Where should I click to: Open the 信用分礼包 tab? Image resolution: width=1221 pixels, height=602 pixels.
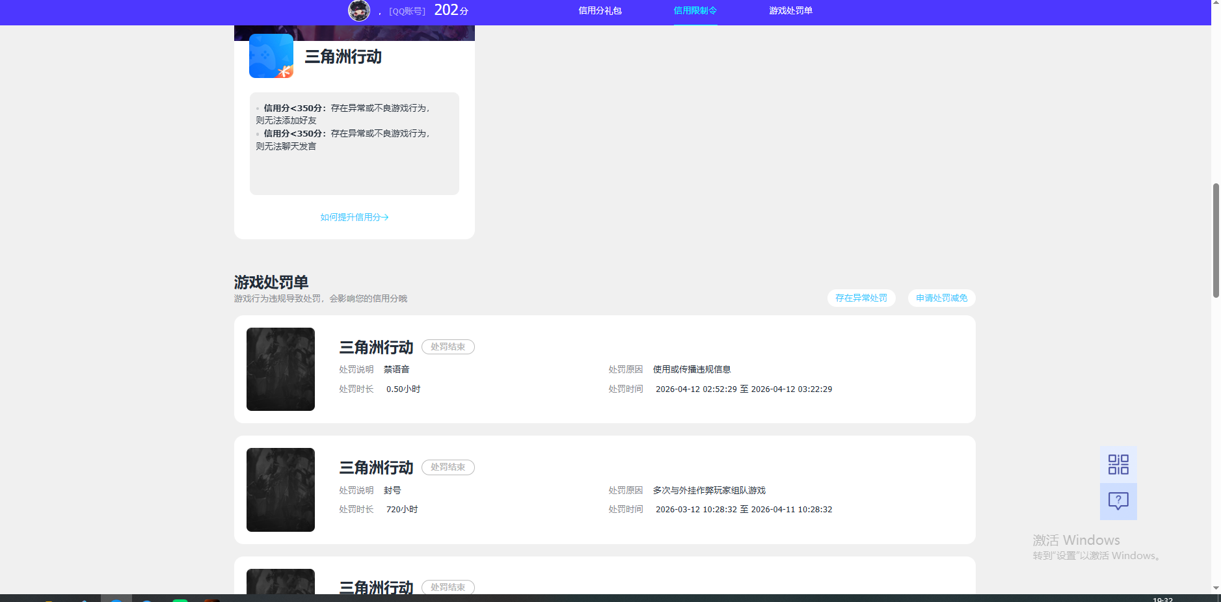tap(600, 10)
